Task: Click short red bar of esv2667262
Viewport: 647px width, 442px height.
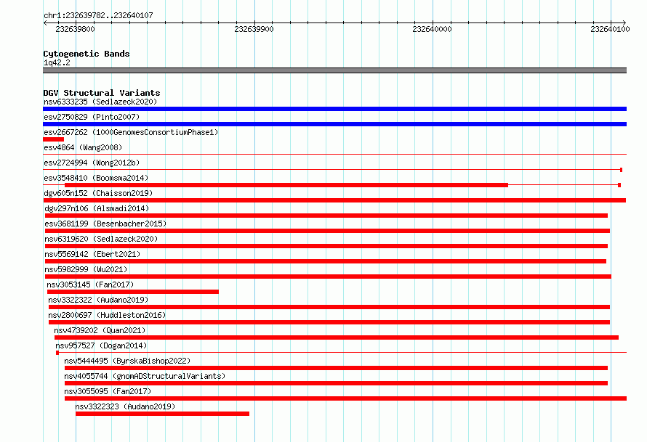Action: point(53,139)
